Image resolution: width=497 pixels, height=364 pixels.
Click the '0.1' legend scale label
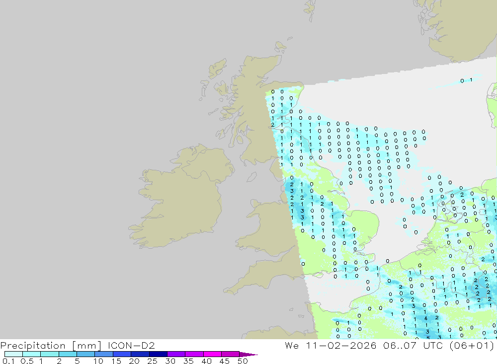pyautogui.click(x=8, y=361)
